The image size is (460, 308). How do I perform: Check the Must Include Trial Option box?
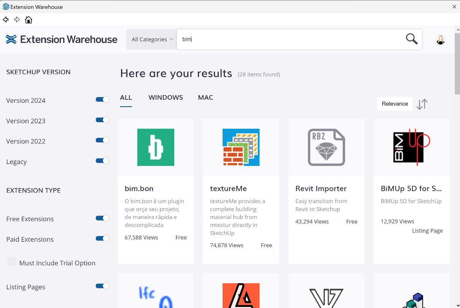coord(12,262)
